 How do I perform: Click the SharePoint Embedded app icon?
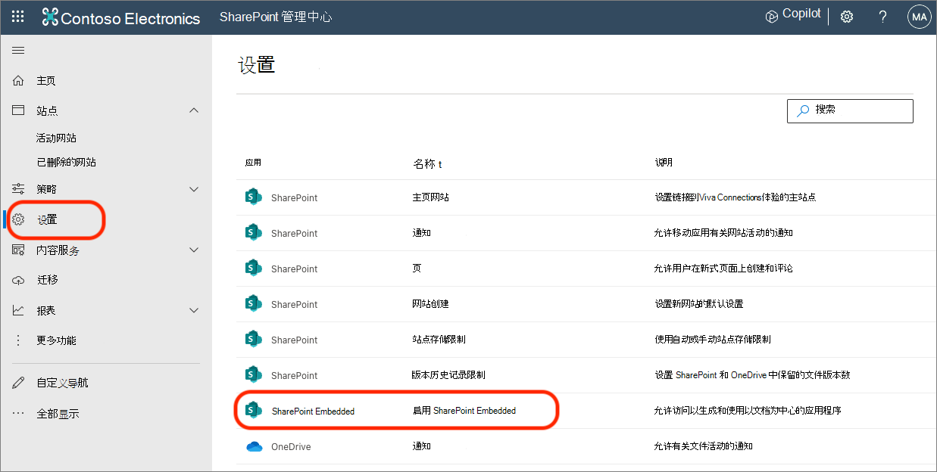(x=253, y=410)
